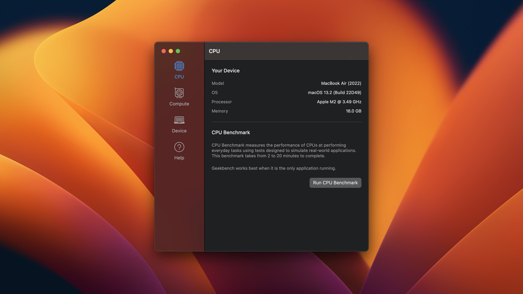Click the Device laptop icon
This screenshot has height=294, width=523.
(x=179, y=120)
